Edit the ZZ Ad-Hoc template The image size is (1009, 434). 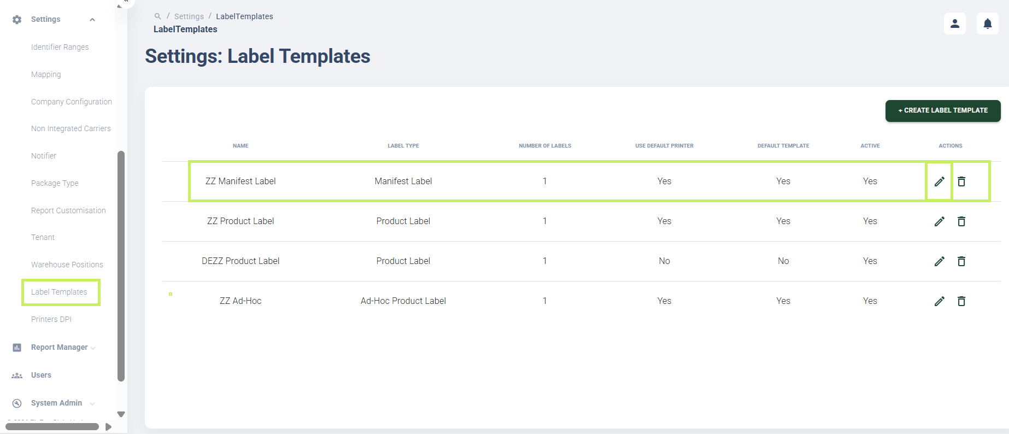click(x=939, y=301)
